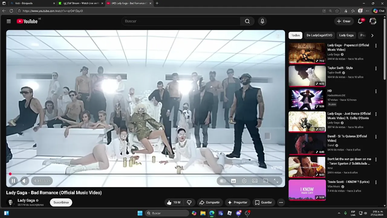This screenshot has height=218, width=387.
Task: Select the Todos filter chip
Action: coord(295,35)
